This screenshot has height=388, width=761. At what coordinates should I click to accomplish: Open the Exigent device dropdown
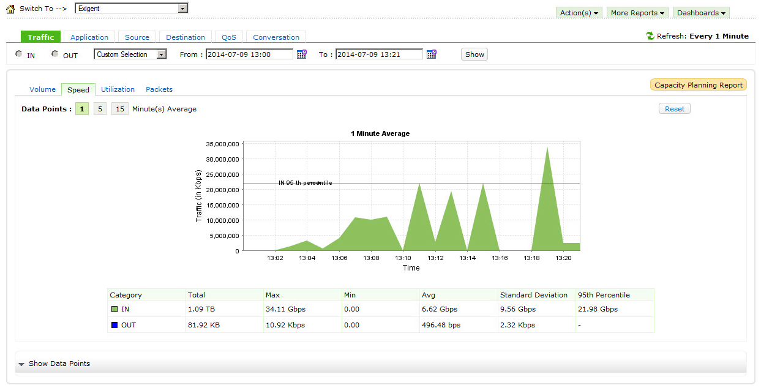[x=182, y=9]
